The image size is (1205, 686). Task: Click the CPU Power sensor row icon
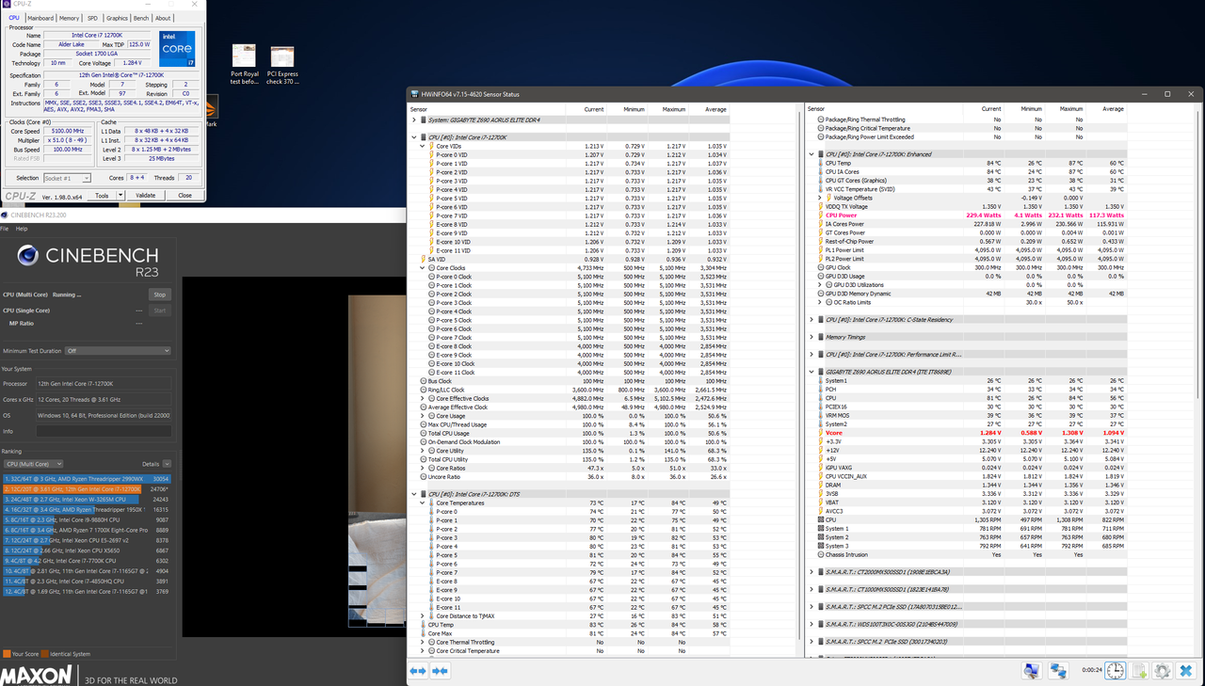(x=820, y=215)
